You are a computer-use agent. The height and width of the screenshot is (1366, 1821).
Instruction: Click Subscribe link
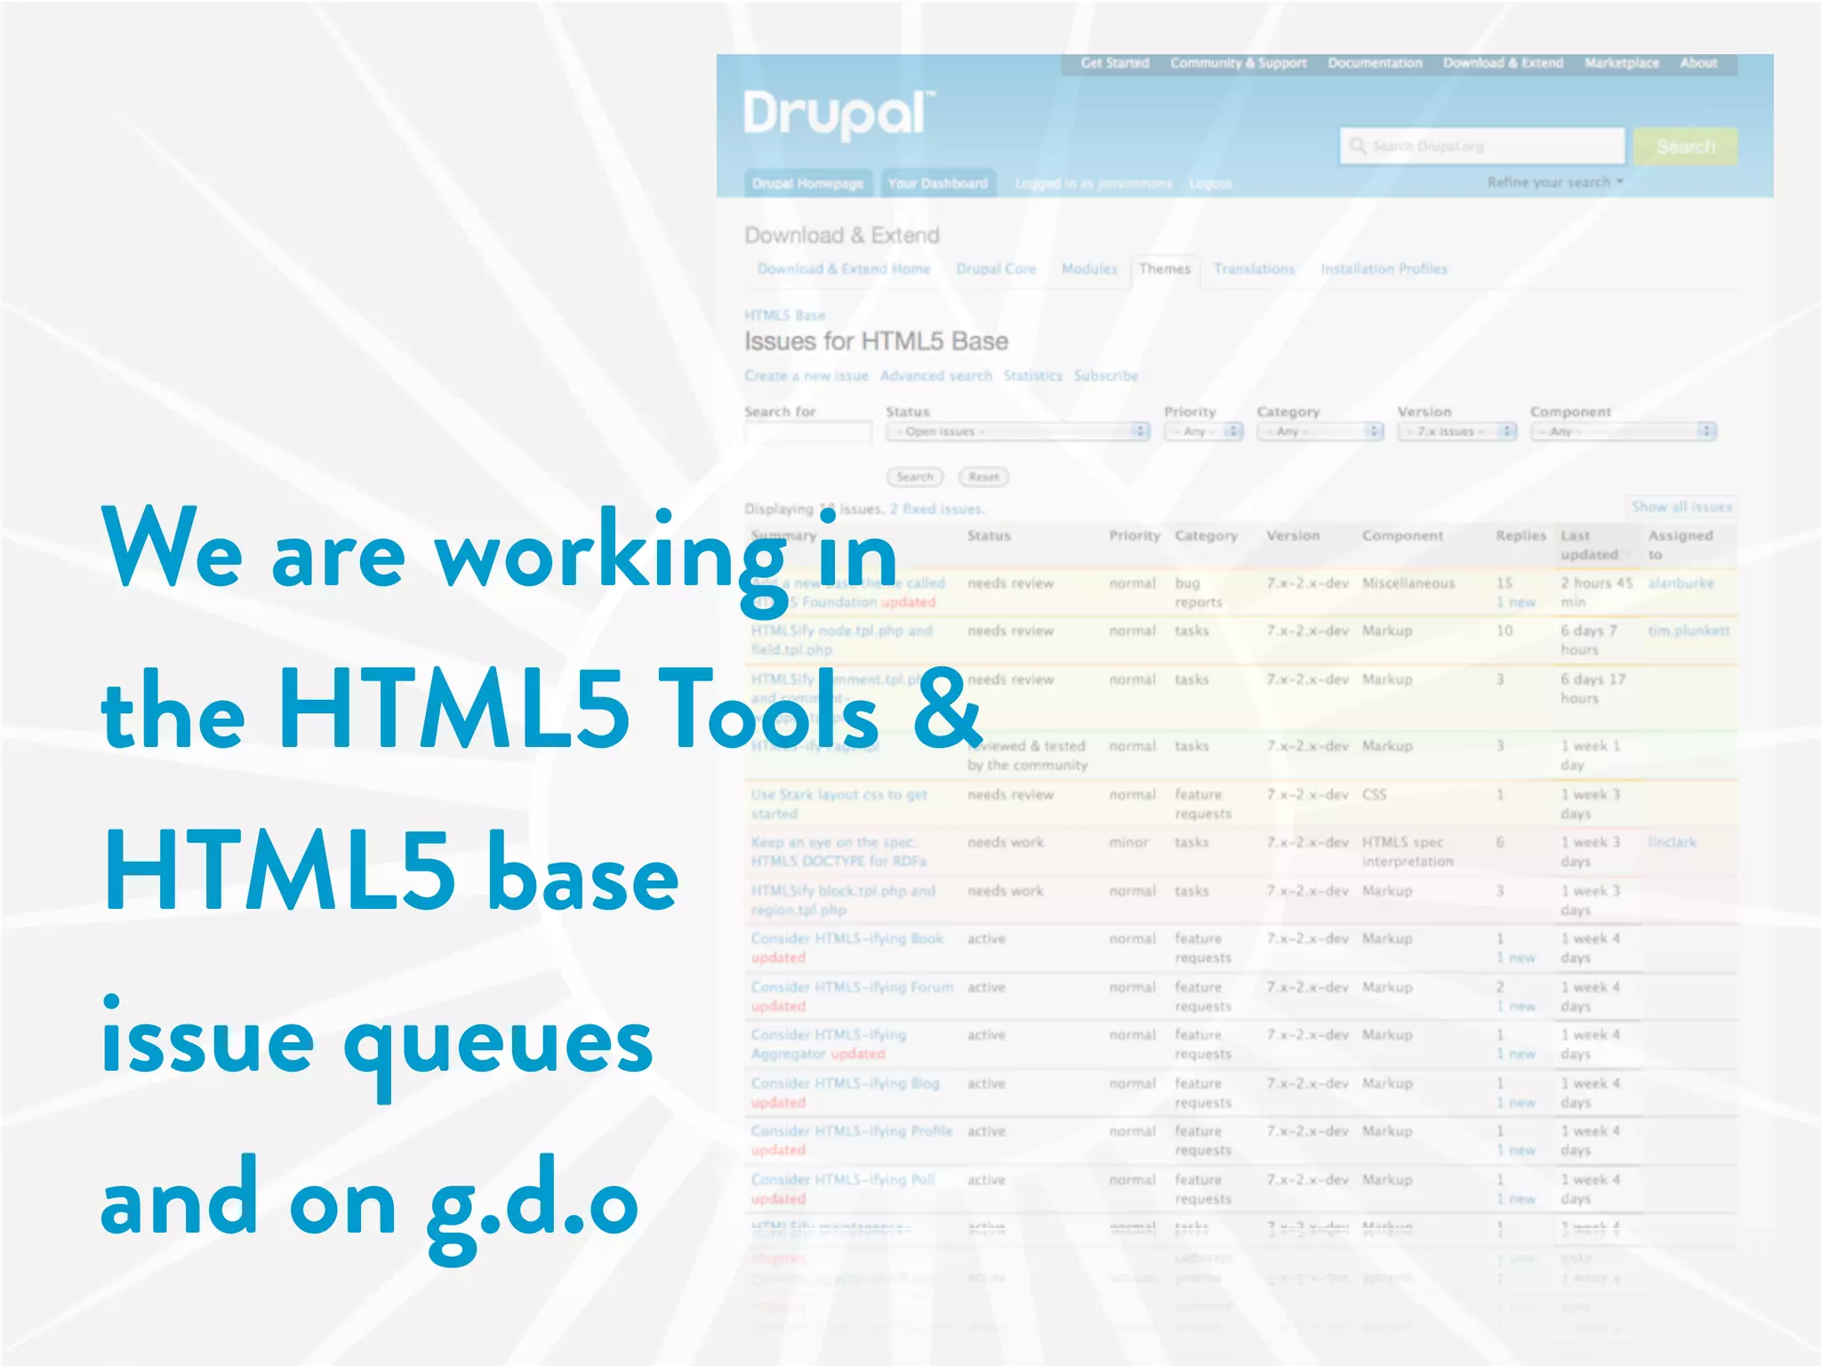[x=1105, y=376]
